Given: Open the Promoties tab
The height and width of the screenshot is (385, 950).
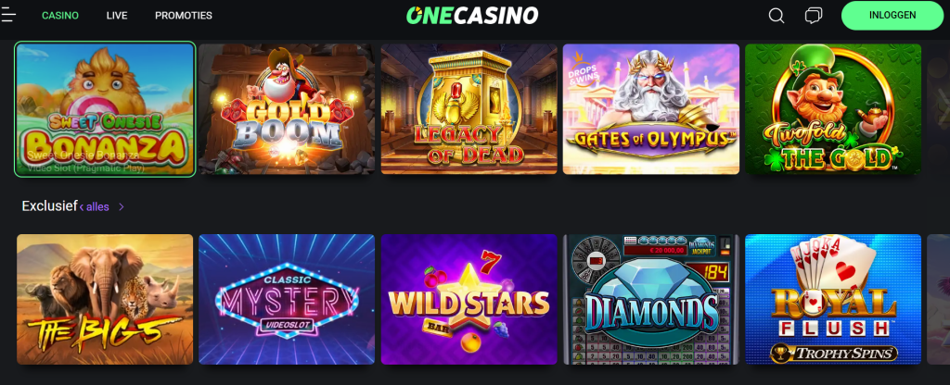Looking at the screenshot, I should click(184, 16).
